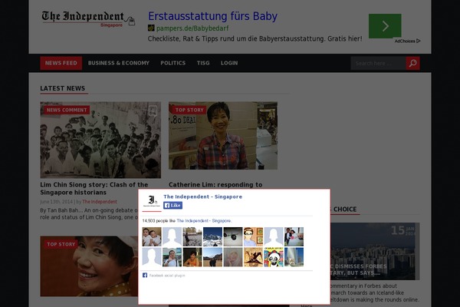Click the red search magnifier button
The image size is (460, 307).
coord(412,63)
